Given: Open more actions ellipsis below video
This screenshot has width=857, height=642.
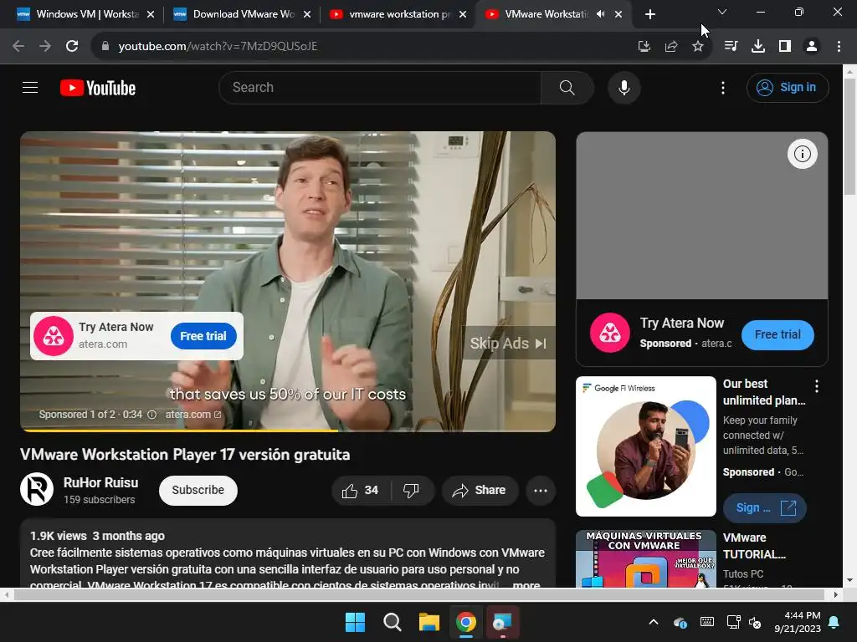Looking at the screenshot, I should pos(541,490).
